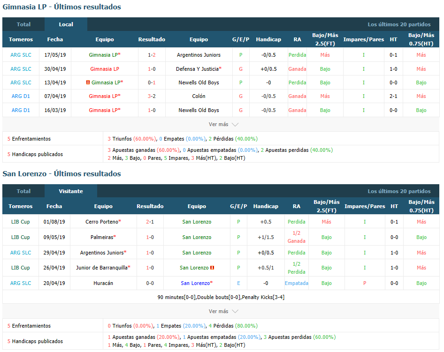This screenshot has height=352, width=444.
Task: Select the Visitante tab
Action: (71, 191)
